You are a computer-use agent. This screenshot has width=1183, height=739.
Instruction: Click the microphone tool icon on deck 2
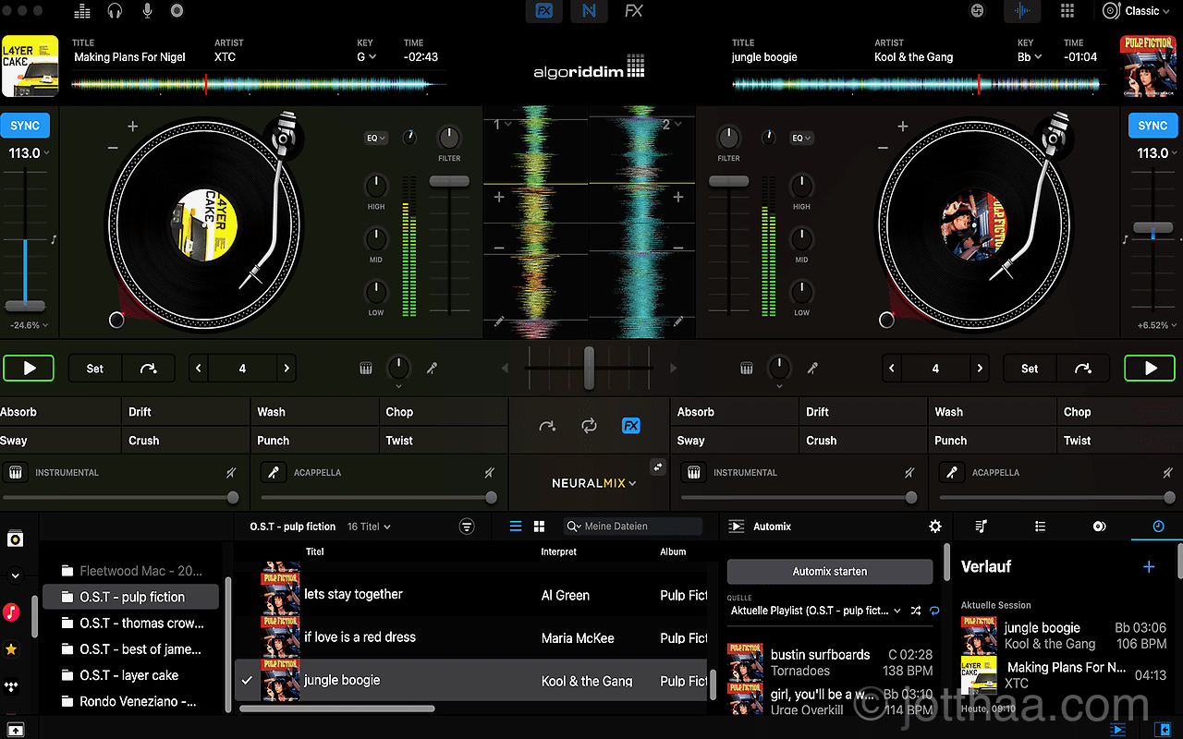812,369
